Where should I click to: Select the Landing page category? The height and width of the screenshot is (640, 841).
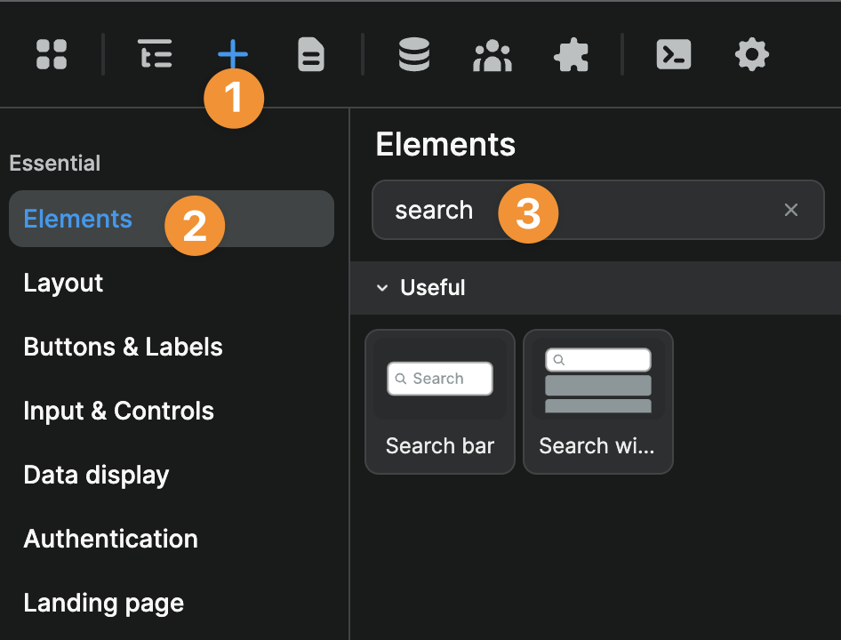(x=103, y=603)
